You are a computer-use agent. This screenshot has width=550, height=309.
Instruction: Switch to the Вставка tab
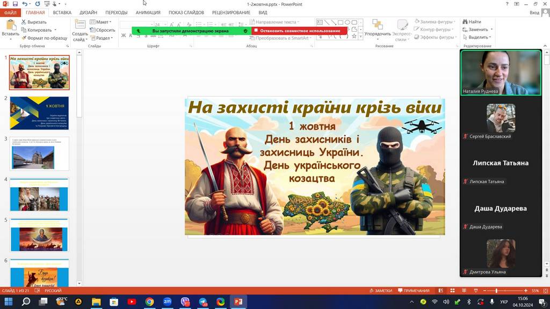[62, 13]
